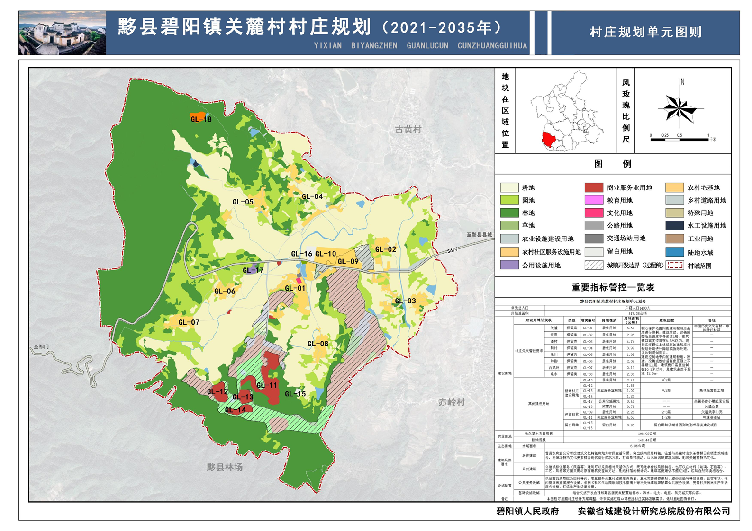Click the GL-11 parcel label on map

[267, 385]
